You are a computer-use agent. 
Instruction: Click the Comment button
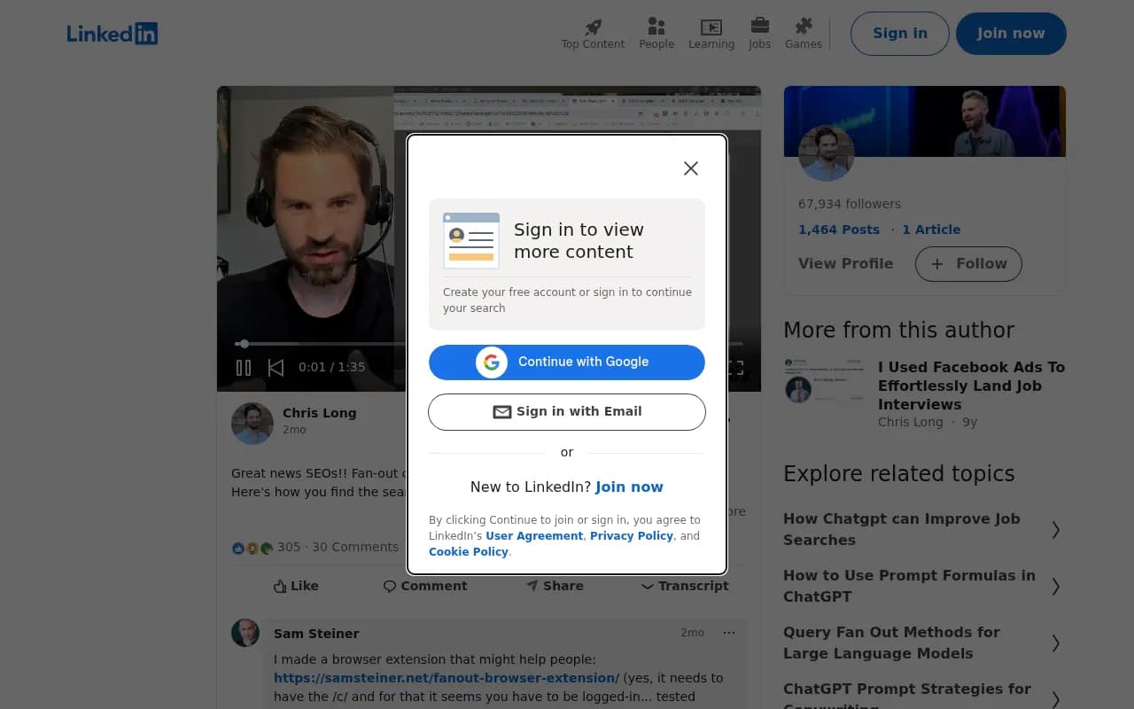425,586
